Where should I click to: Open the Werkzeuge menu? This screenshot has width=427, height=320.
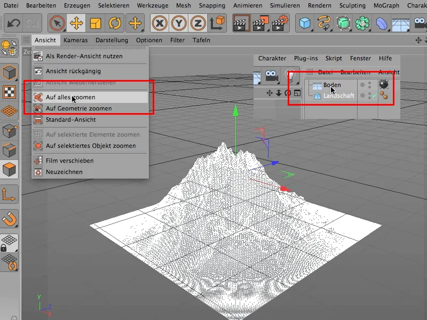point(153,5)
